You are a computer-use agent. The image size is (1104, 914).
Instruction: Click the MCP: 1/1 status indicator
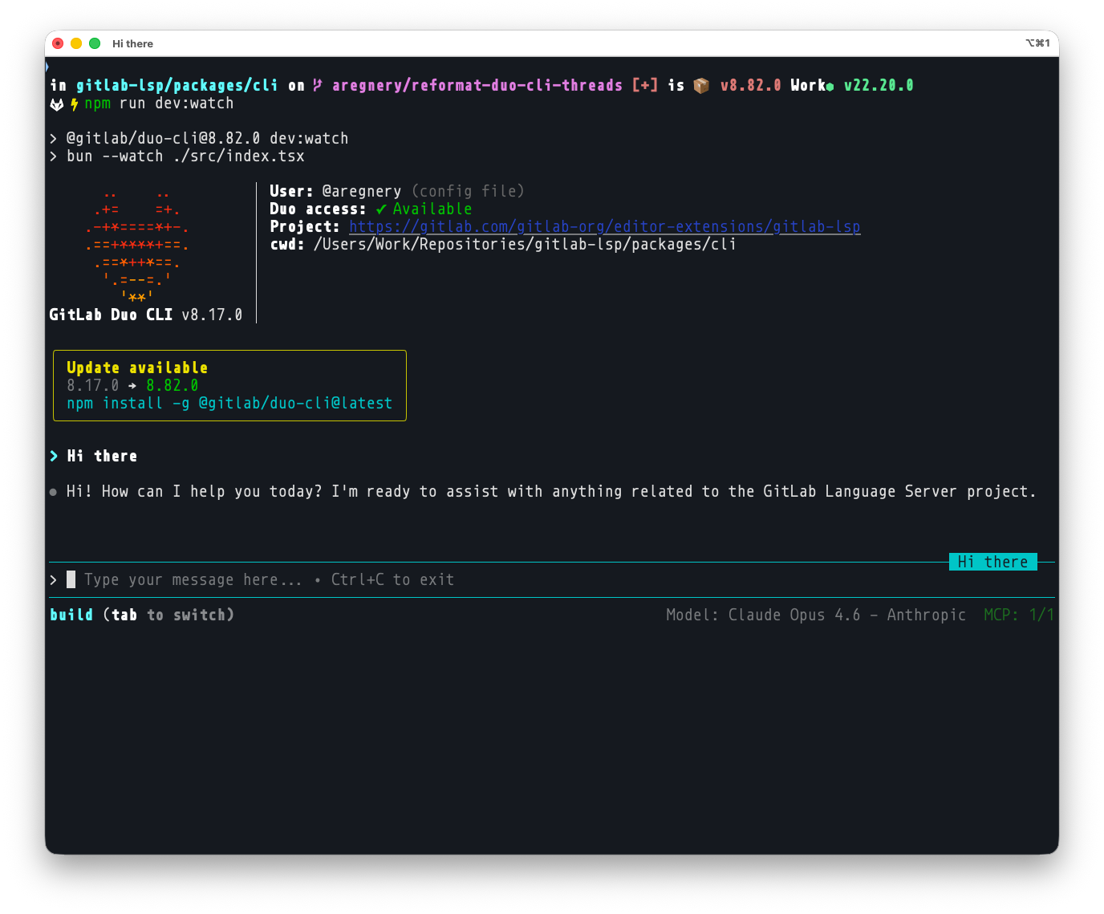pyautogui.click(x=1019, y=614)
